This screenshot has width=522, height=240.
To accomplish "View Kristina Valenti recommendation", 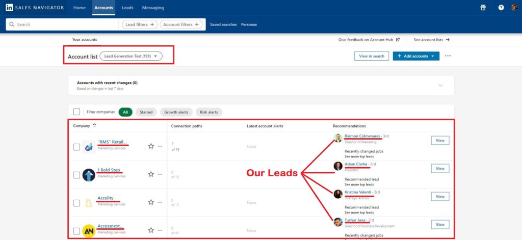I will tap(440, 196).
